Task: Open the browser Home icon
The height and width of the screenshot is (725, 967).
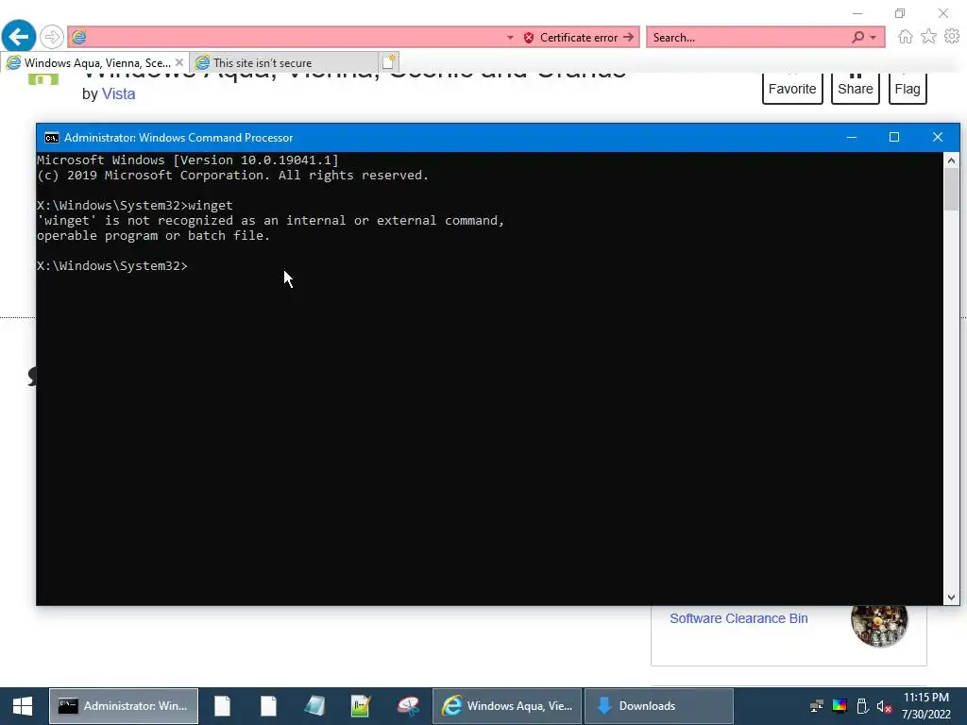Action: 905,37
